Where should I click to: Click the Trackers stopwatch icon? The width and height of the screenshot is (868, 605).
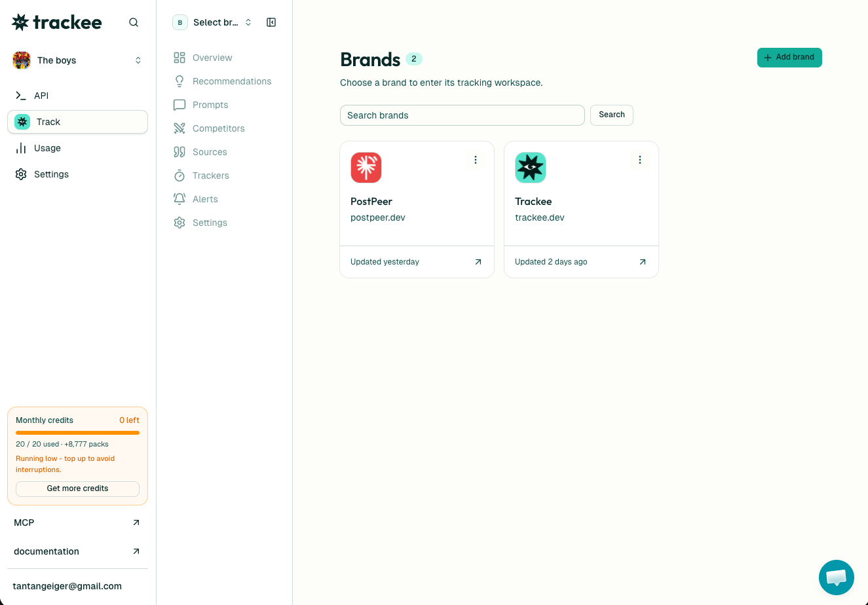(x=179, y=175)
